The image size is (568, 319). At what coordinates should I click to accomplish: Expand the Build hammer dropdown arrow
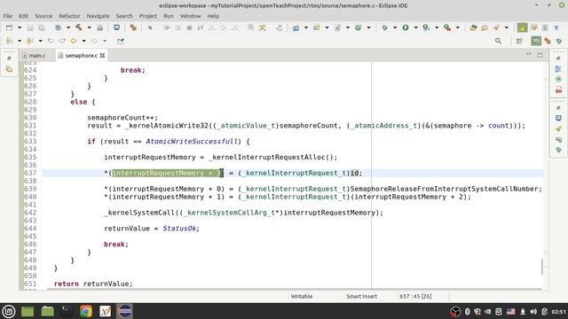click(x=89, y=27)
